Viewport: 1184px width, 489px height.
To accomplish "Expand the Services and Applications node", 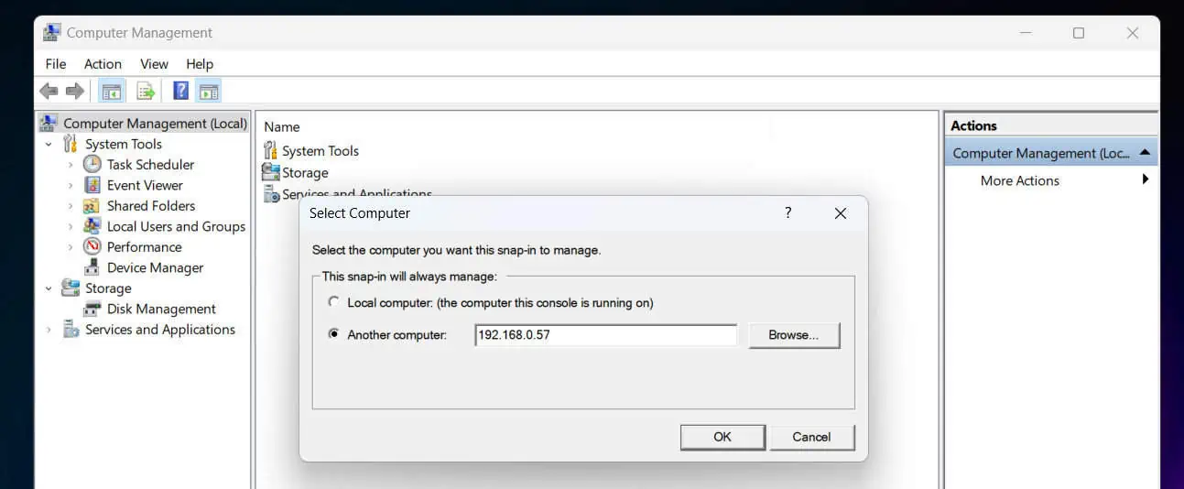I will [x=49, y=330].
